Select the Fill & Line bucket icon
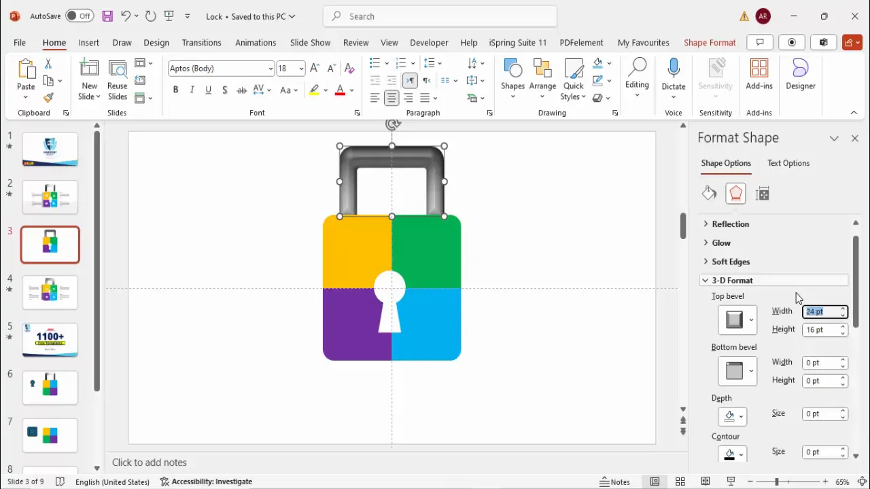 [710, 194]
